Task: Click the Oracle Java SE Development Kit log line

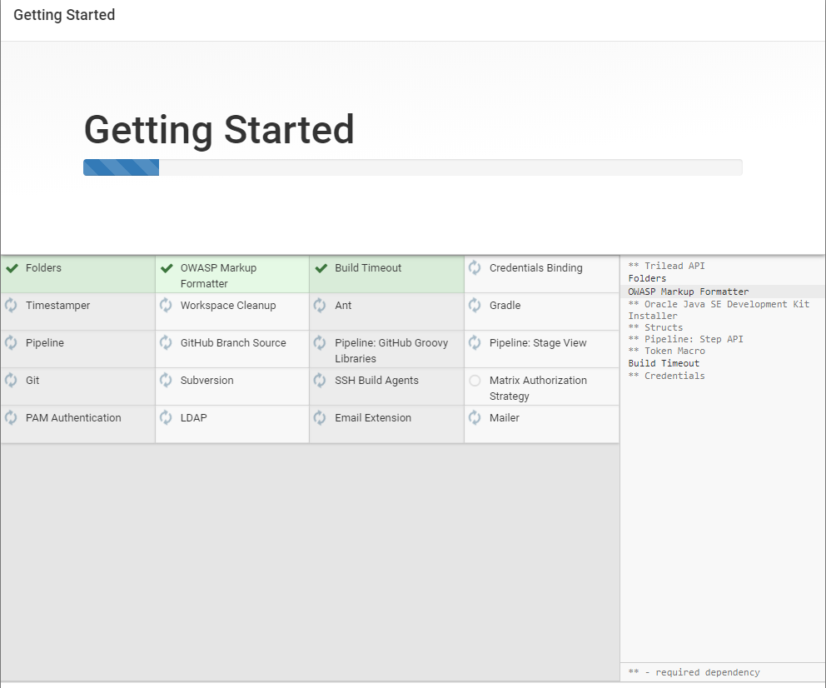Action: pos(719,311)
